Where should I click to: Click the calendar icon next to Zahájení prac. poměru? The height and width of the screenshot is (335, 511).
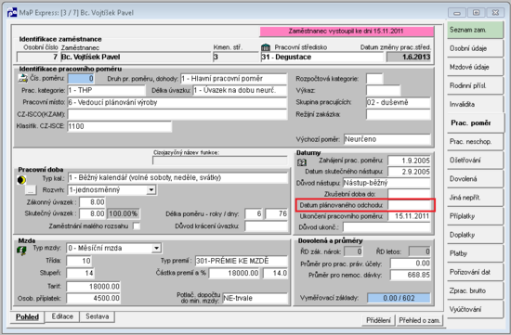302,162
